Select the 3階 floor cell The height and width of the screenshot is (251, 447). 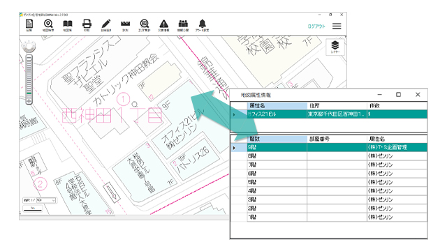(277, 199)
